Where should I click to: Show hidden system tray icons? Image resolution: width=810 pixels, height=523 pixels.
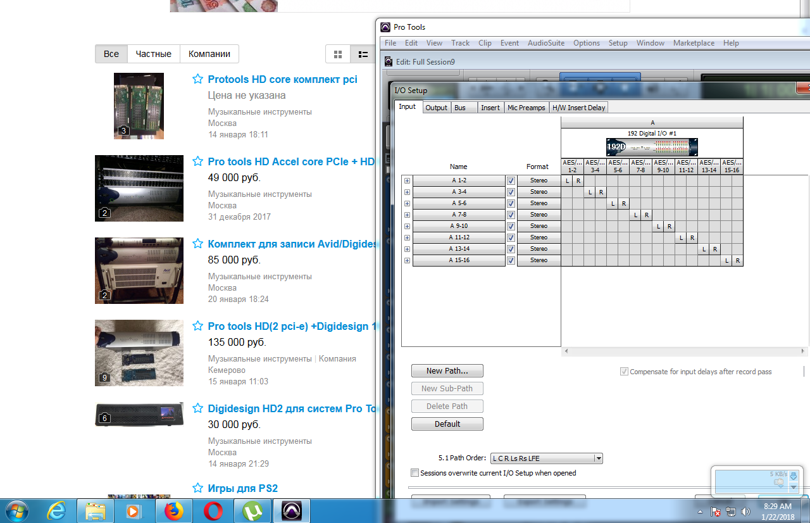[x=701, y=511]
